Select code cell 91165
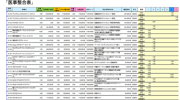 click(x=10, y=49)
